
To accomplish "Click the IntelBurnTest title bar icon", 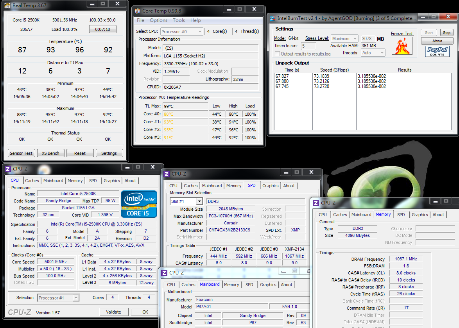I will tap(273, 18).
